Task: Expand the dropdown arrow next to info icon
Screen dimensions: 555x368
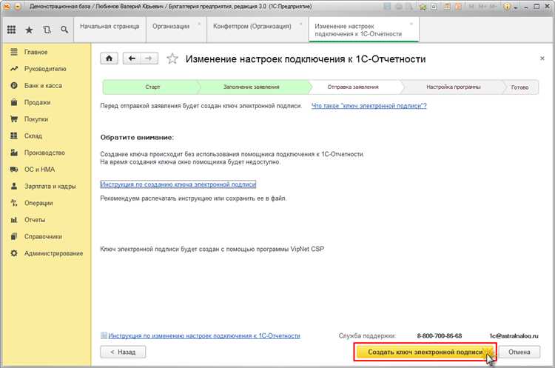Action: click(x=515, y=7)
